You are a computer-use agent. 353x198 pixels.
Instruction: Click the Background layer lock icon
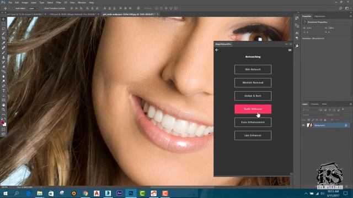pyautogui.click(x=346, y=125)
